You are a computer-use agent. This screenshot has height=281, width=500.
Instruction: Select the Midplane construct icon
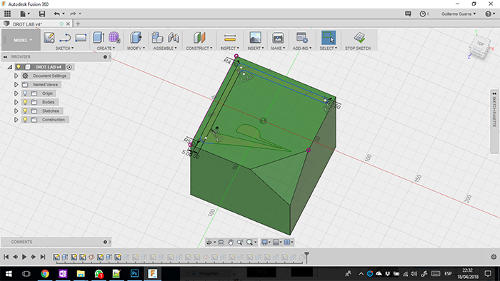tap(199, 38)
